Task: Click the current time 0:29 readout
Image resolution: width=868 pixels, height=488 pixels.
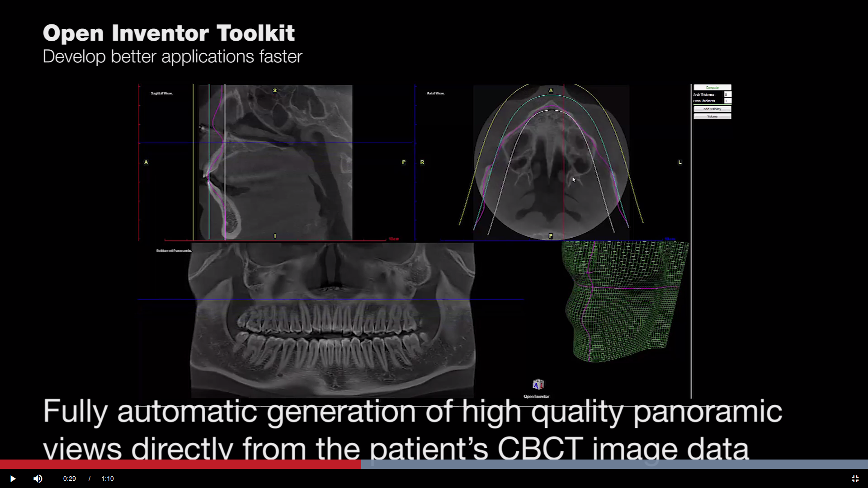Action: click(x=70, y=479)
